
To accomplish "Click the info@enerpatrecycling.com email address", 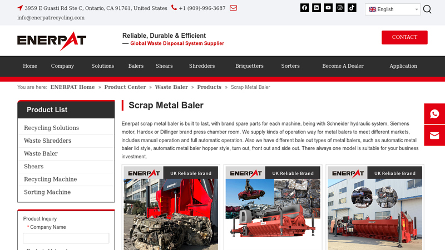I will [51, 18].
